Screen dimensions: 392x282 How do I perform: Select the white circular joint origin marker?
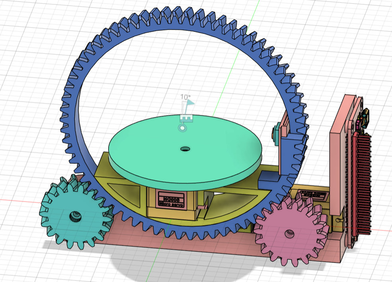tap(182, 128)
